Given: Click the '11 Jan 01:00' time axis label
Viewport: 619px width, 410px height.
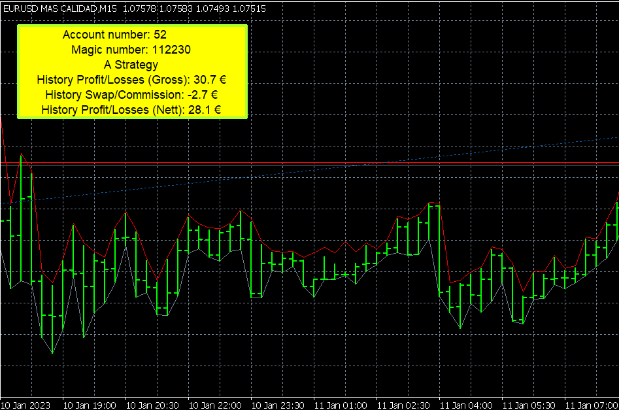Looking at the screenshot, I should (x=341, y=405).
